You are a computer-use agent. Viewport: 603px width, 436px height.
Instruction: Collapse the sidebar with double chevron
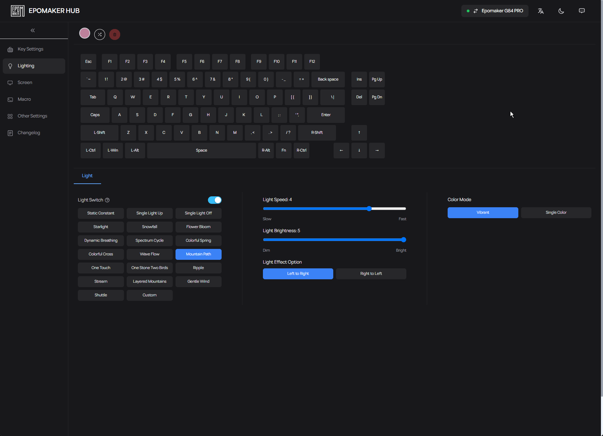tap(33, 30)
